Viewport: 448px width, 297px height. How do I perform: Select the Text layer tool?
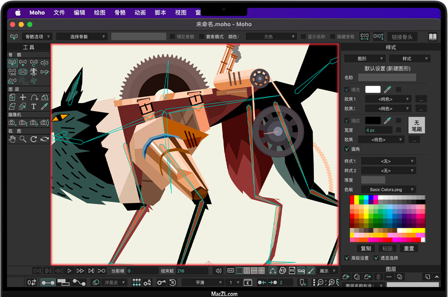pyautogui.click(x=34, y=106)
